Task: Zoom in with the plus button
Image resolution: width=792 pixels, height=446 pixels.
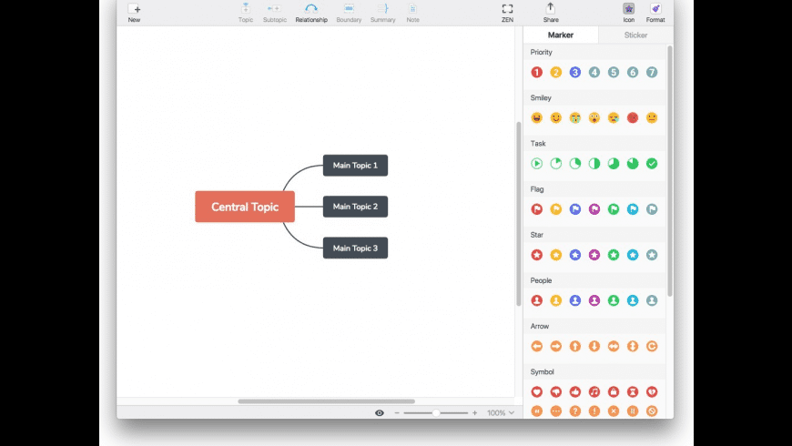Action: pos(475,412)
